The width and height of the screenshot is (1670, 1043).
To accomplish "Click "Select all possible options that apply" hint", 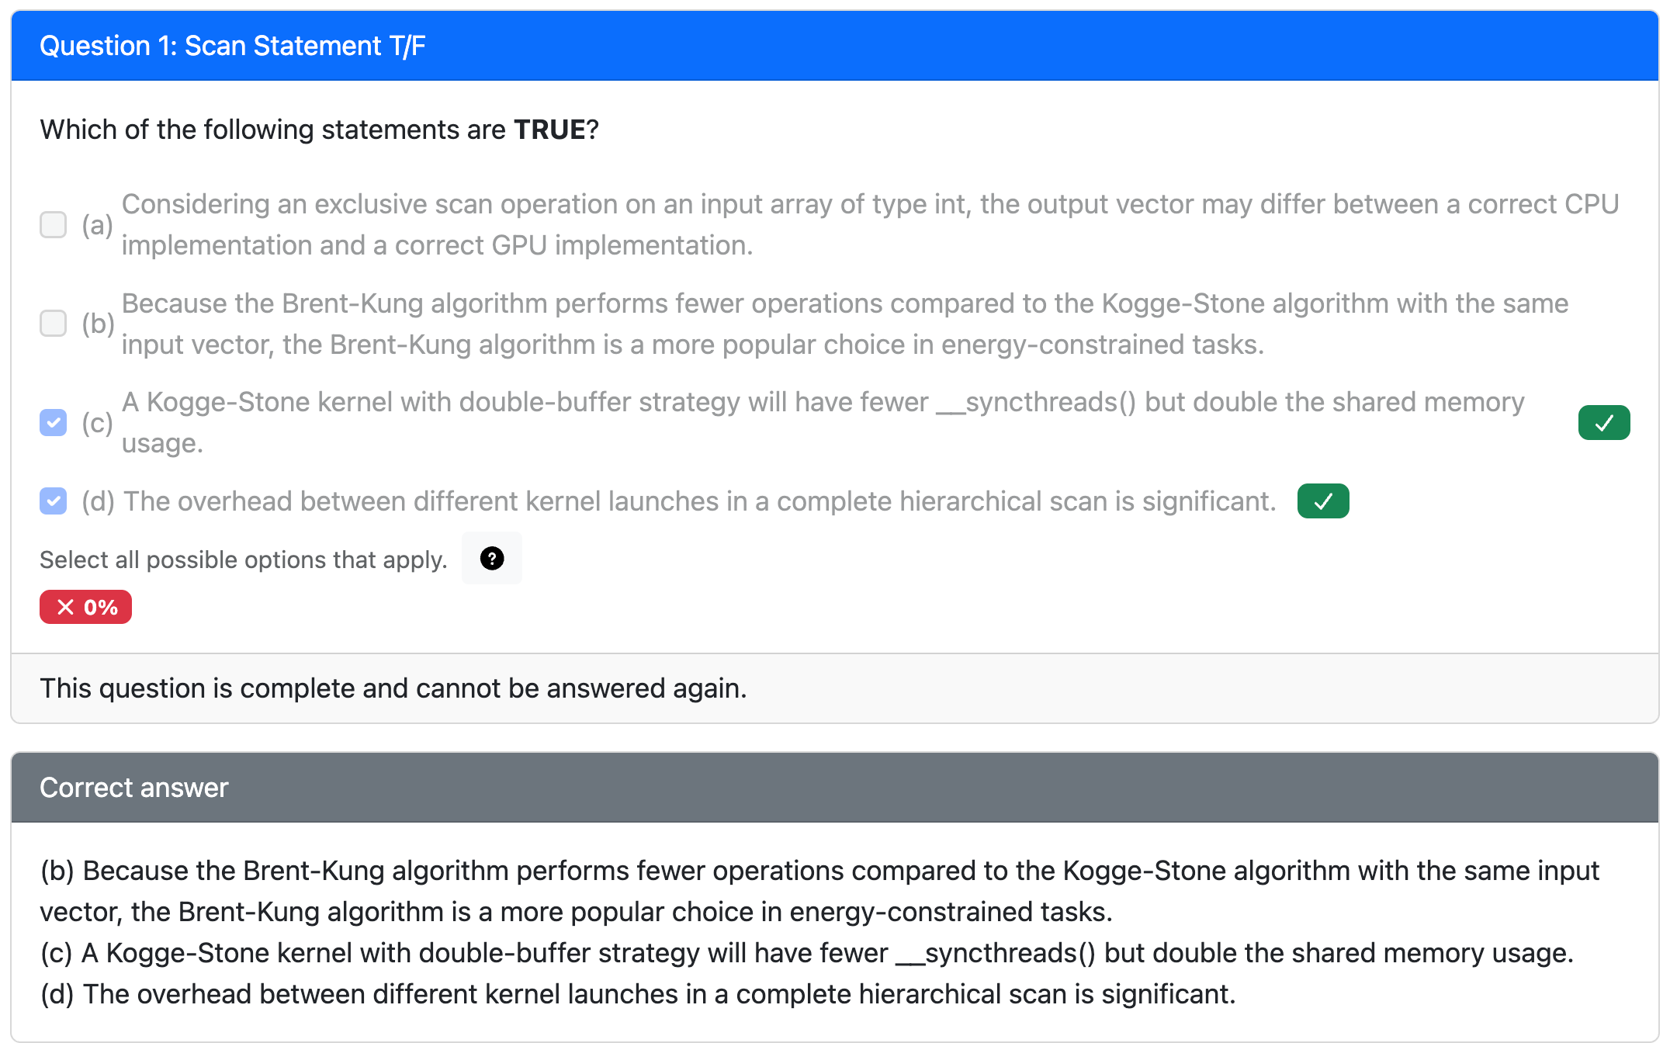I will pyautogui.click(x=244, y=560).
